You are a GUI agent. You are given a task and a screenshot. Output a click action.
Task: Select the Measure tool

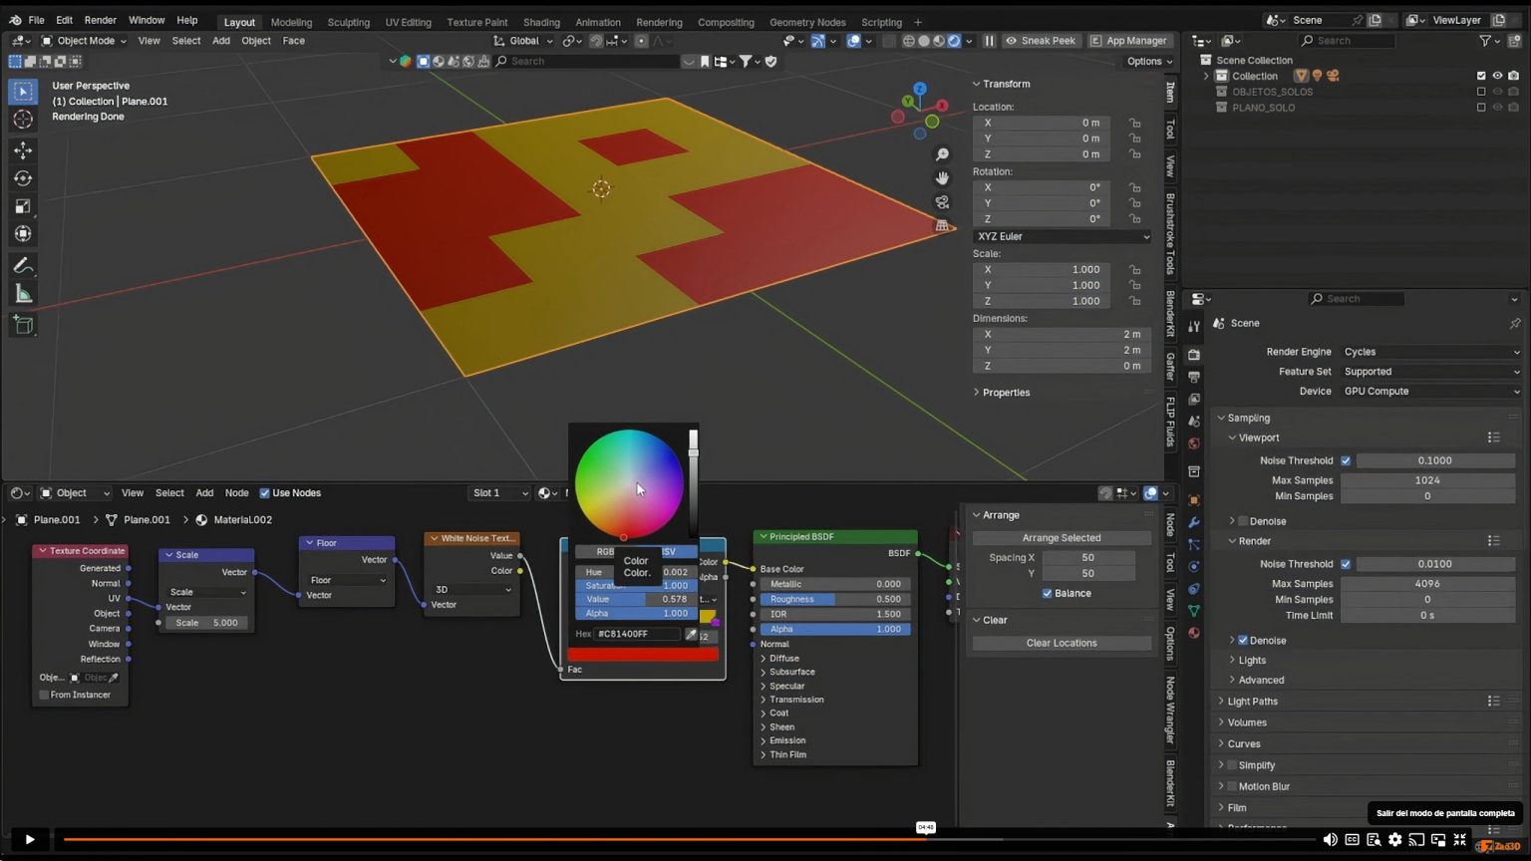pyautogui.click(x=23, y=293)
